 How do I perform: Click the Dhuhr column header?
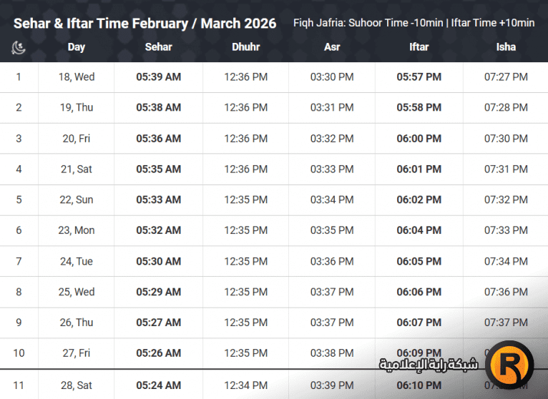(x=246, y=47)
